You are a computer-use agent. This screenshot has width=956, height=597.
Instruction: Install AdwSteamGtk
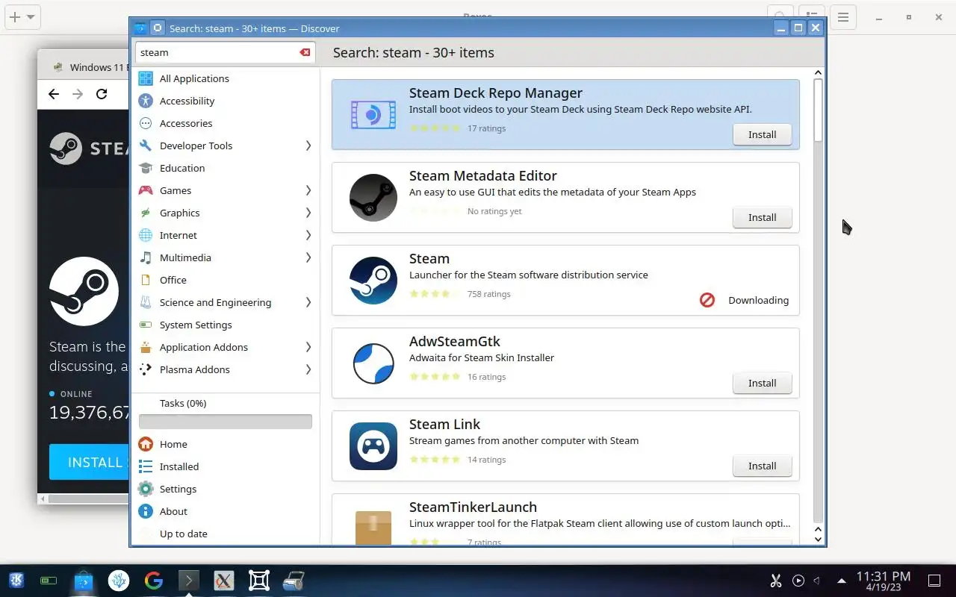(762, 383)
